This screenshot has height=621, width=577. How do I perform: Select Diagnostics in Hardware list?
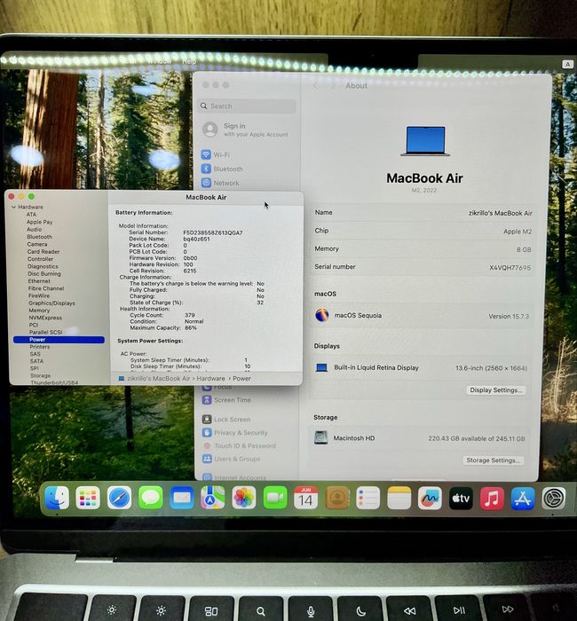pyautogui.click(x=43, y=266)
